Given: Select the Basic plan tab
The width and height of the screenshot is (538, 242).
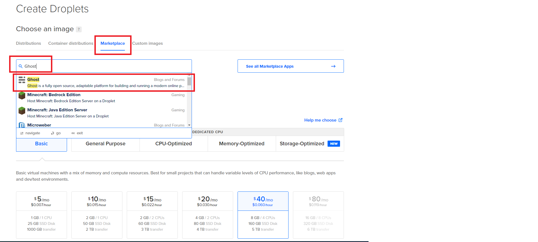Looking at the screenshot, I should (x=42, y=144).
